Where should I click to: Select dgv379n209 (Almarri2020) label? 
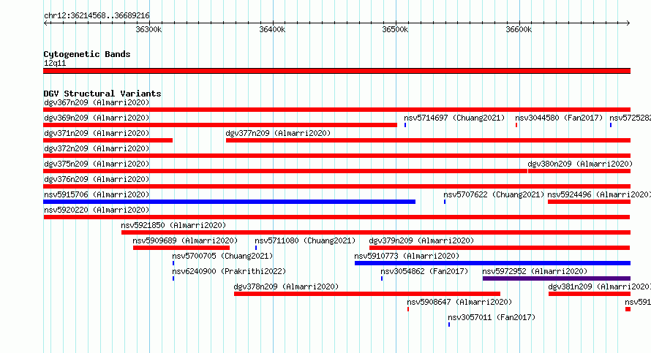pos(421,240)
